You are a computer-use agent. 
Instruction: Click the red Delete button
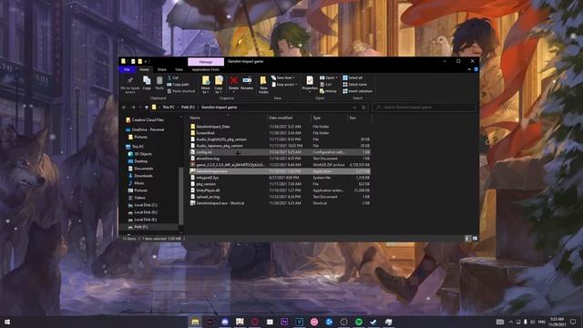coord(233,83)
